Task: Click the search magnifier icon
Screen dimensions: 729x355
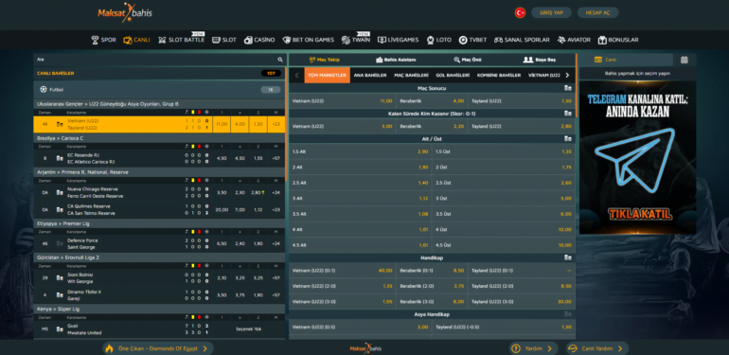Action: tap(280, 60)
